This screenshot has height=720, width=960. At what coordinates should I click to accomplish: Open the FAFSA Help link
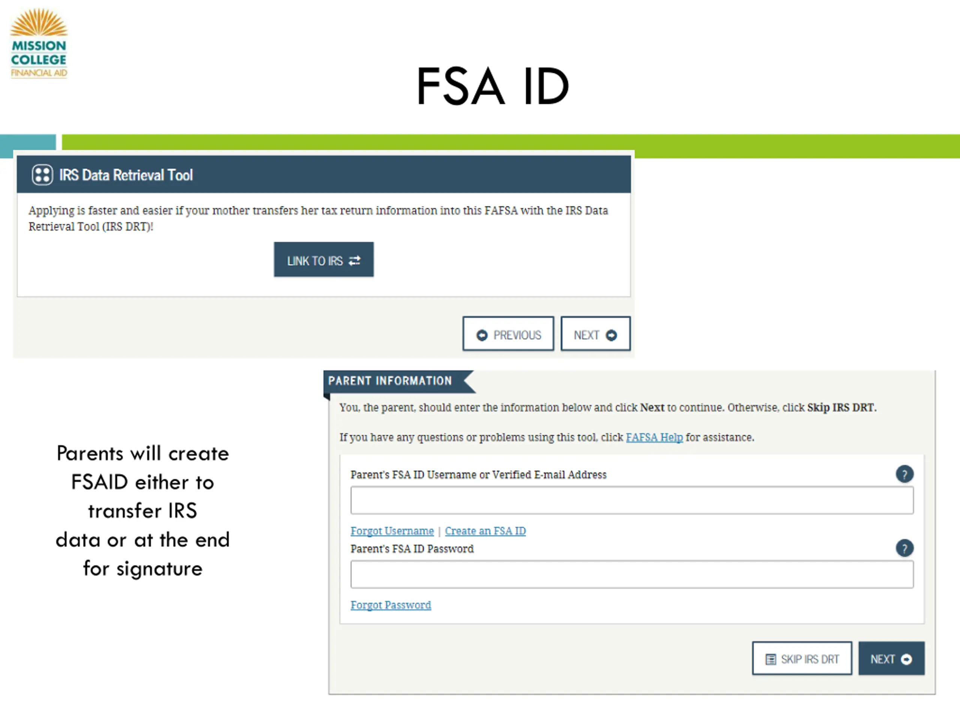(x=654, y=438)
